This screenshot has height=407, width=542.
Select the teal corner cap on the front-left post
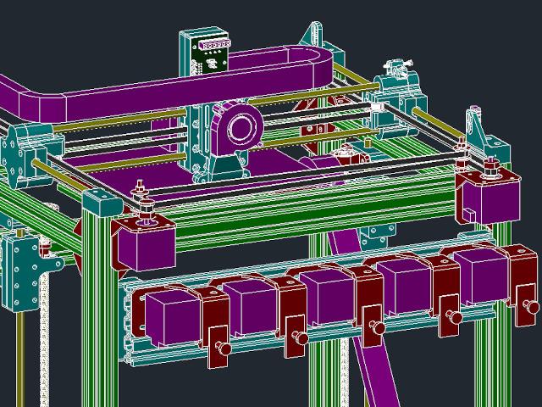coord(102,202)
